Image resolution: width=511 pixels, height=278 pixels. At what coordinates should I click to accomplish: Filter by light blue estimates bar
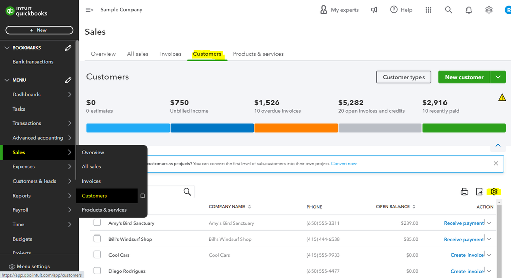(x=128, y=128)
